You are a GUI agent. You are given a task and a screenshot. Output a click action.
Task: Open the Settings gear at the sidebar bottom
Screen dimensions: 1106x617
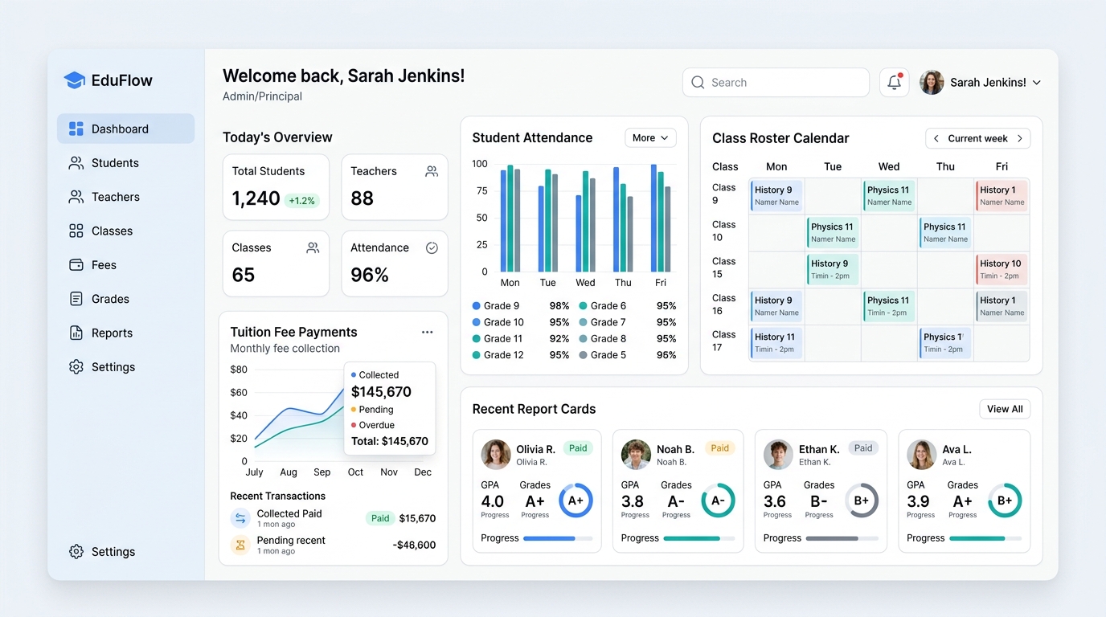76,552
